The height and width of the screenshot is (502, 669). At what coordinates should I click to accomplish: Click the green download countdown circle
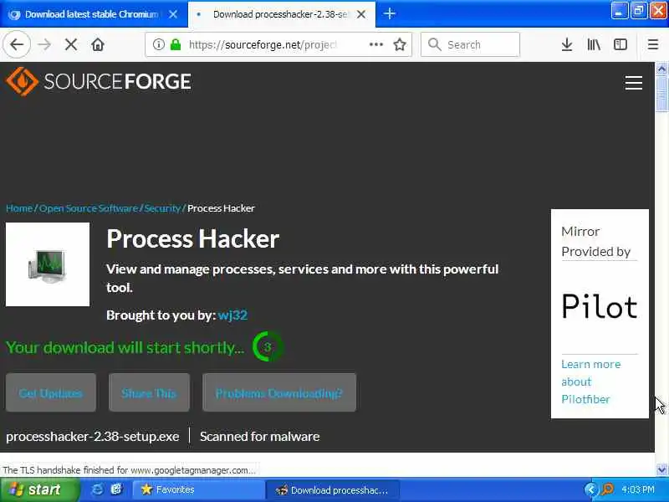tap(267, 346)
